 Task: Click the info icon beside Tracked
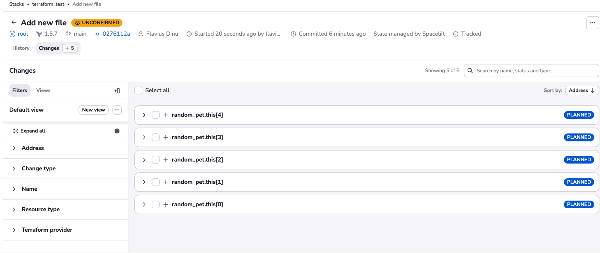456,34
